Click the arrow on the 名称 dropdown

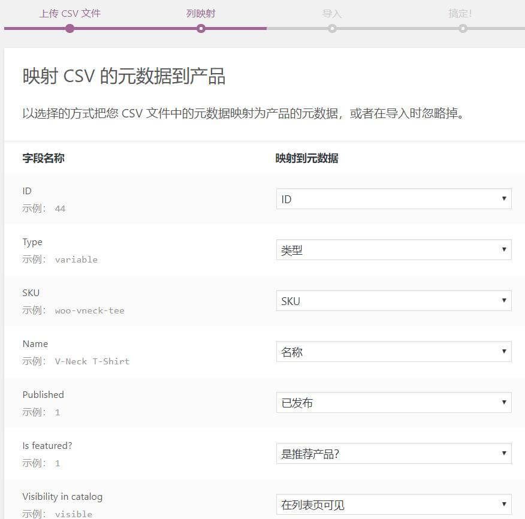[x=504, y=352]
